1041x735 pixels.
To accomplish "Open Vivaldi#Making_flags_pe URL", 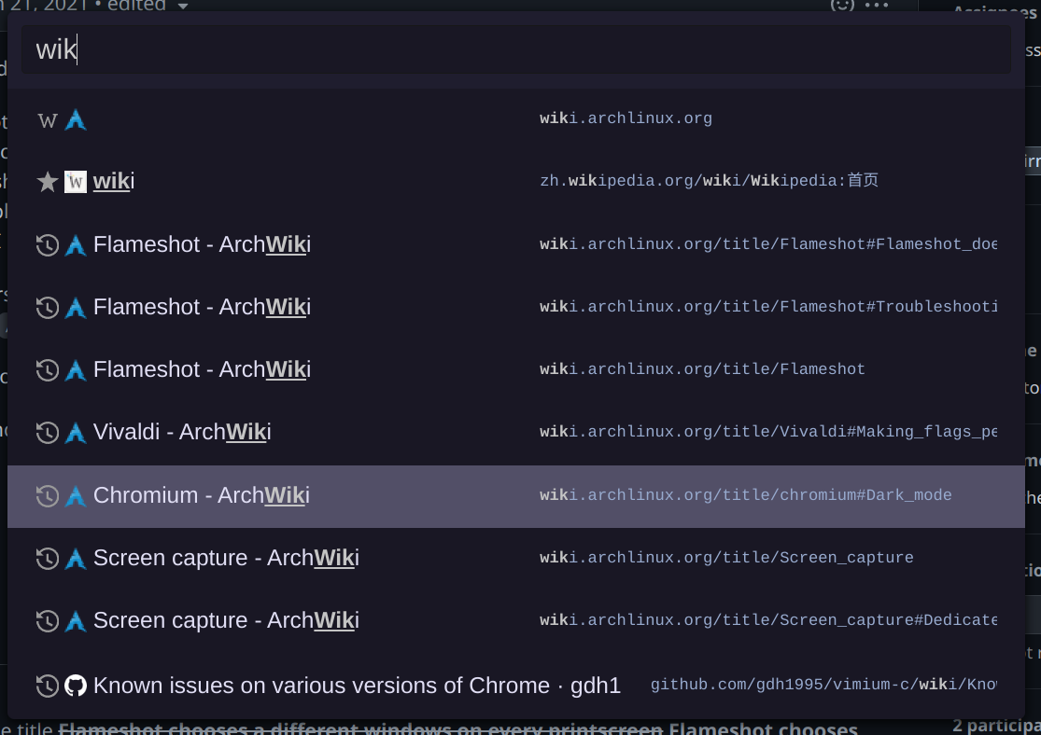I will click(768, 432).
